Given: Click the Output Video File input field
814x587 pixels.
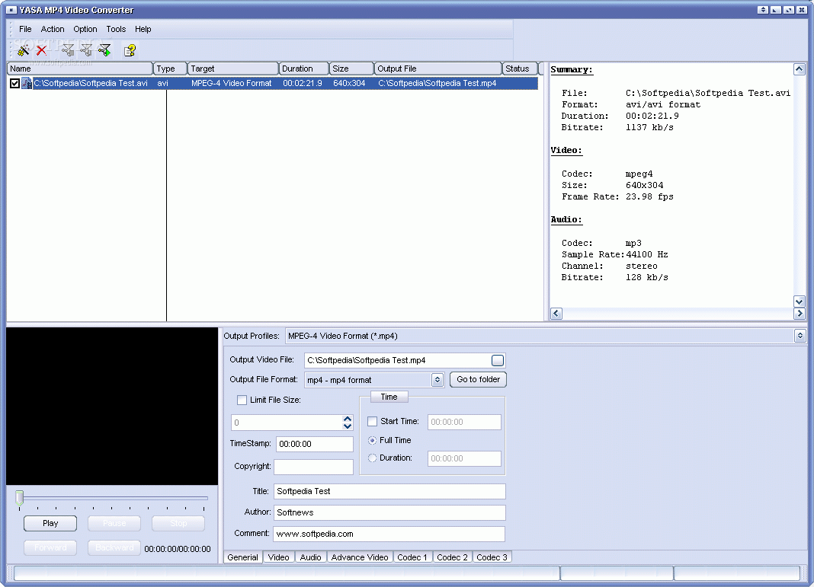Looking at the screenshot, I should coord(398,360).
